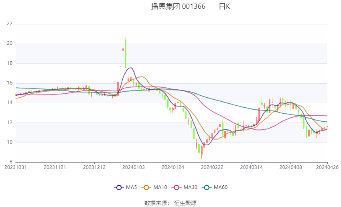The image size is (341, 207).
Task: Toggle the MA30 pink legend marker
Action: (177, 187)
